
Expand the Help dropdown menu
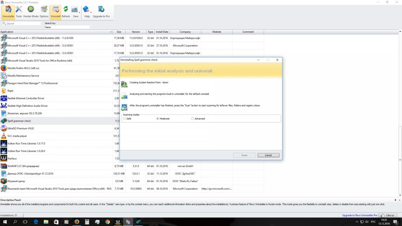click(x=91, y=13)
